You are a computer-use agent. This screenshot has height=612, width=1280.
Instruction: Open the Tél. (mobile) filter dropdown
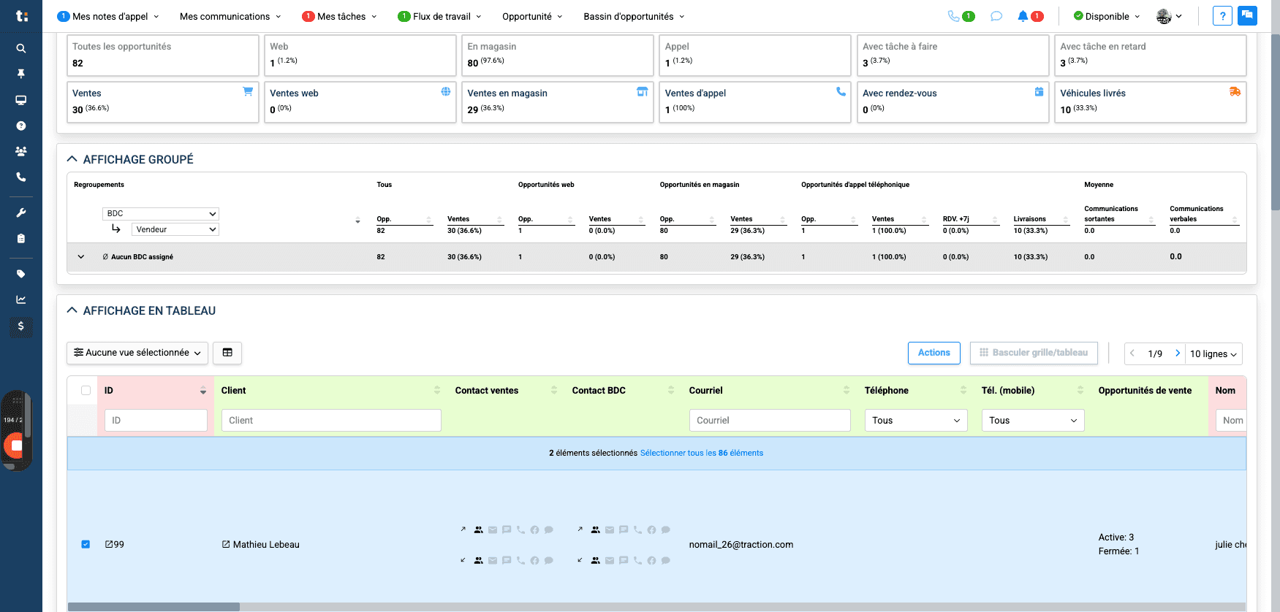(1033, 421)
